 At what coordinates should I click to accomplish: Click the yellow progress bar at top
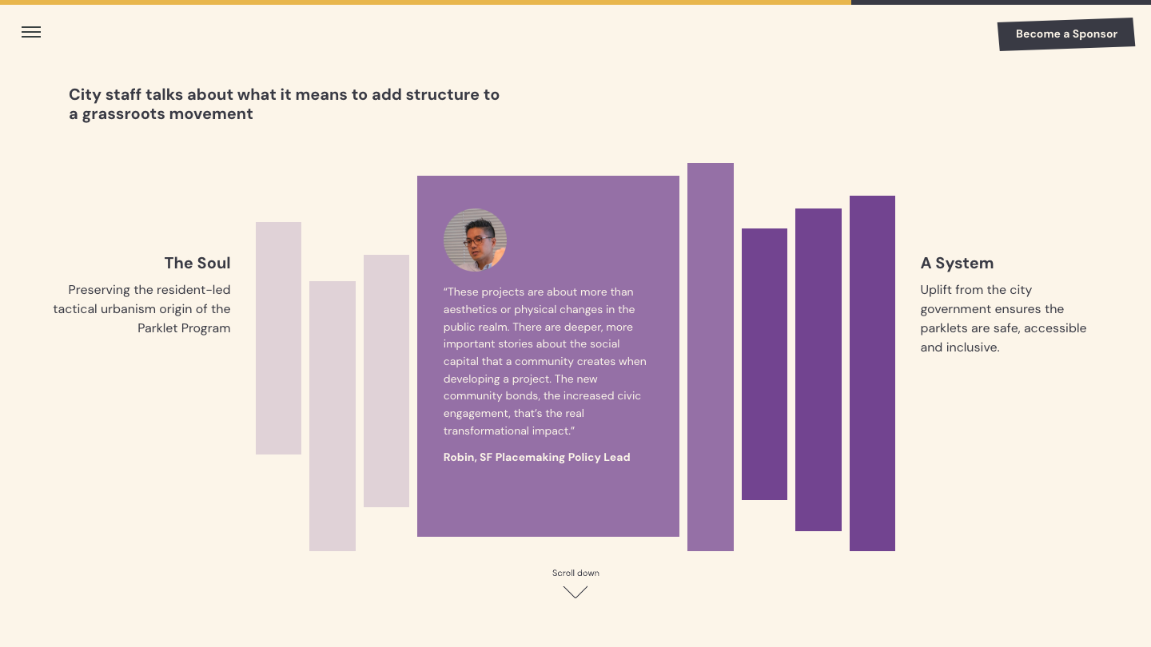[425, 2]
